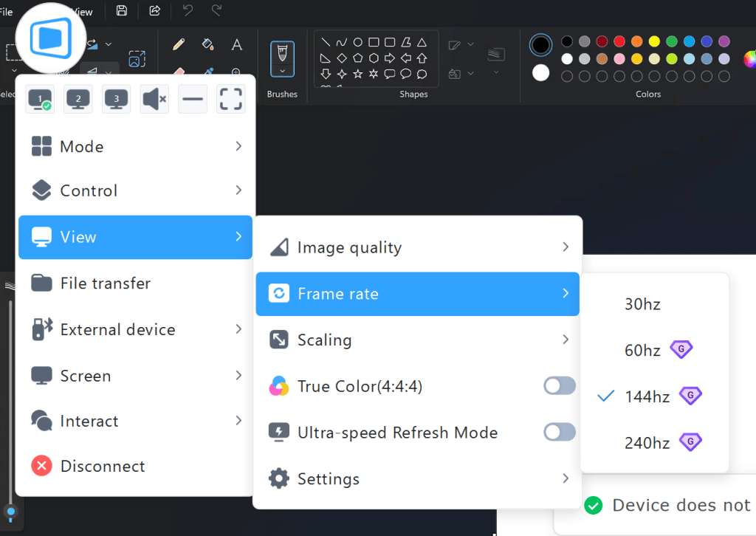The width and height of the screenshot is (756, 536).
Task: Toggle the muted speaker icon
Action: coord(154,99)
